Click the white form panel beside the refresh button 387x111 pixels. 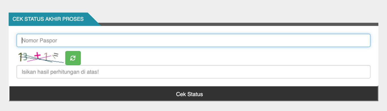[224, 58]
